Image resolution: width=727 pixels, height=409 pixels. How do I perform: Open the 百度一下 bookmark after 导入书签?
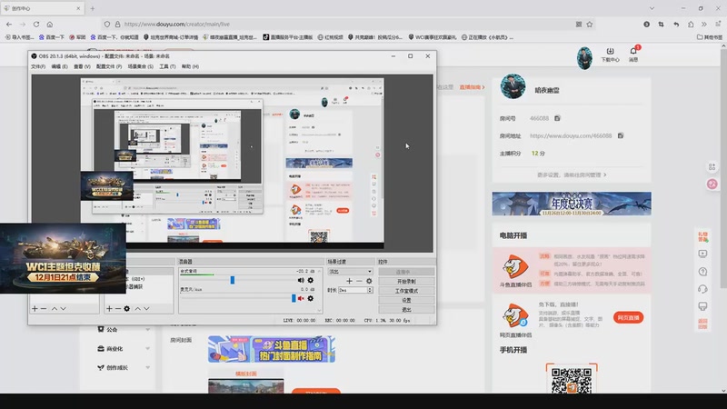click(x=52, y=37)
